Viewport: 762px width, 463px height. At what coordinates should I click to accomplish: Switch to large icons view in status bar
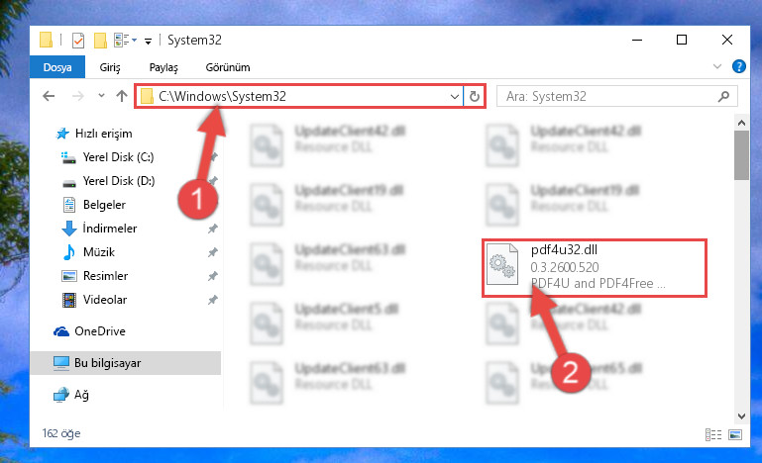point(735,434)
